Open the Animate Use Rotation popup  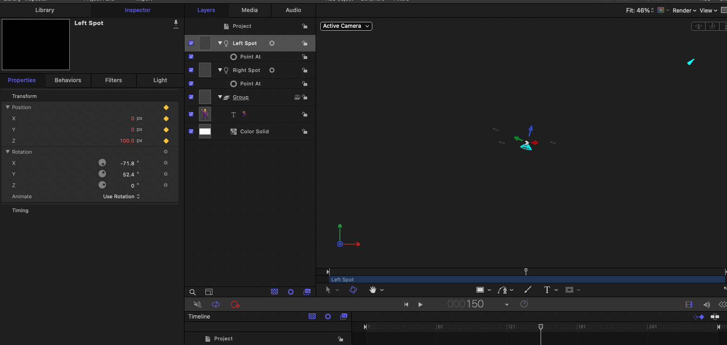click(x=121, y=196)
